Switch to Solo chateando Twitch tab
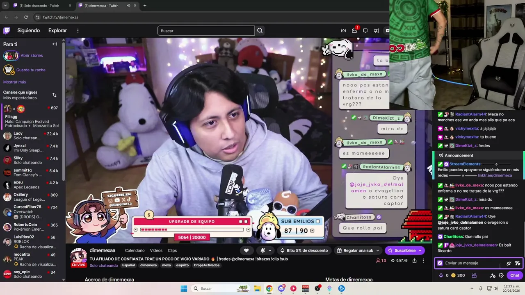Image resolution: width=525 pixels, height=295 pixels. coord(42,6)
